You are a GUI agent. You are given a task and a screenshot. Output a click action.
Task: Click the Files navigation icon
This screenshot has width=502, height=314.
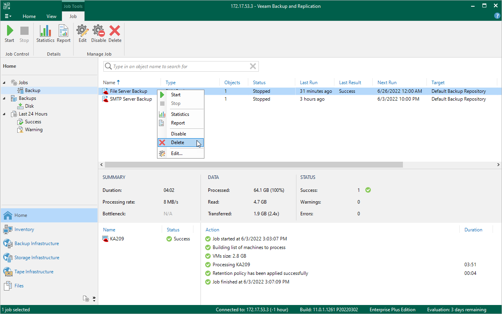coord(8,286)
